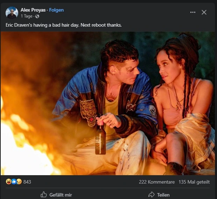Click the public globe privacy icon

[37, 16]
